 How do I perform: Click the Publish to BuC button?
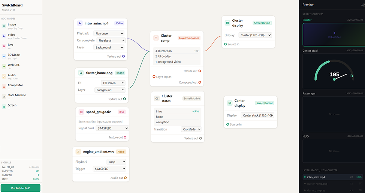[x=21, y=188]
